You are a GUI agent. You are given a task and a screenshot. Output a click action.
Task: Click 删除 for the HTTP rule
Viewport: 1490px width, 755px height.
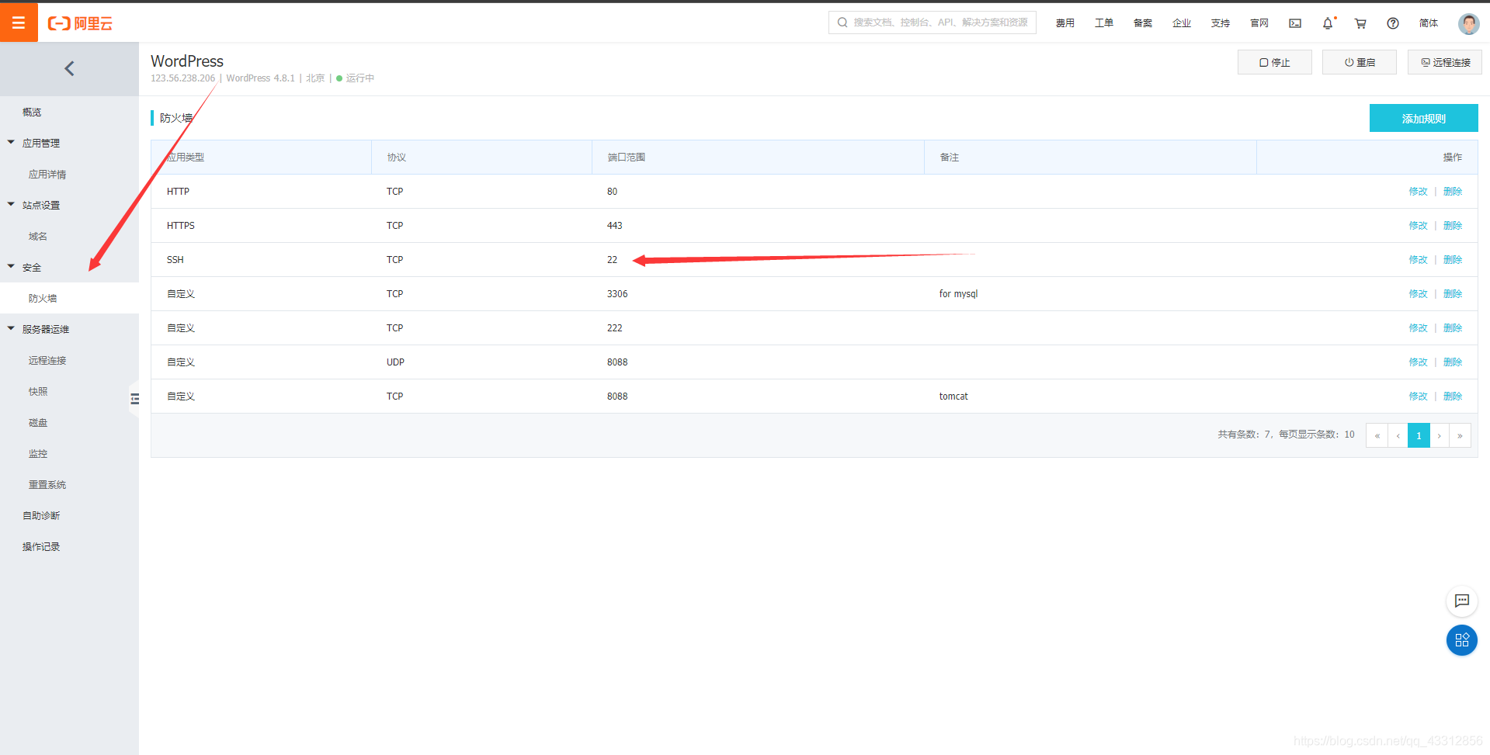(x=1453, y=191)
